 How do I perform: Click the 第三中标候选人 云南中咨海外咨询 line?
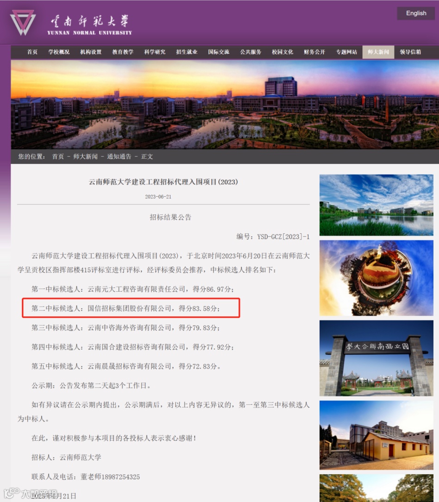coord(125,327)
